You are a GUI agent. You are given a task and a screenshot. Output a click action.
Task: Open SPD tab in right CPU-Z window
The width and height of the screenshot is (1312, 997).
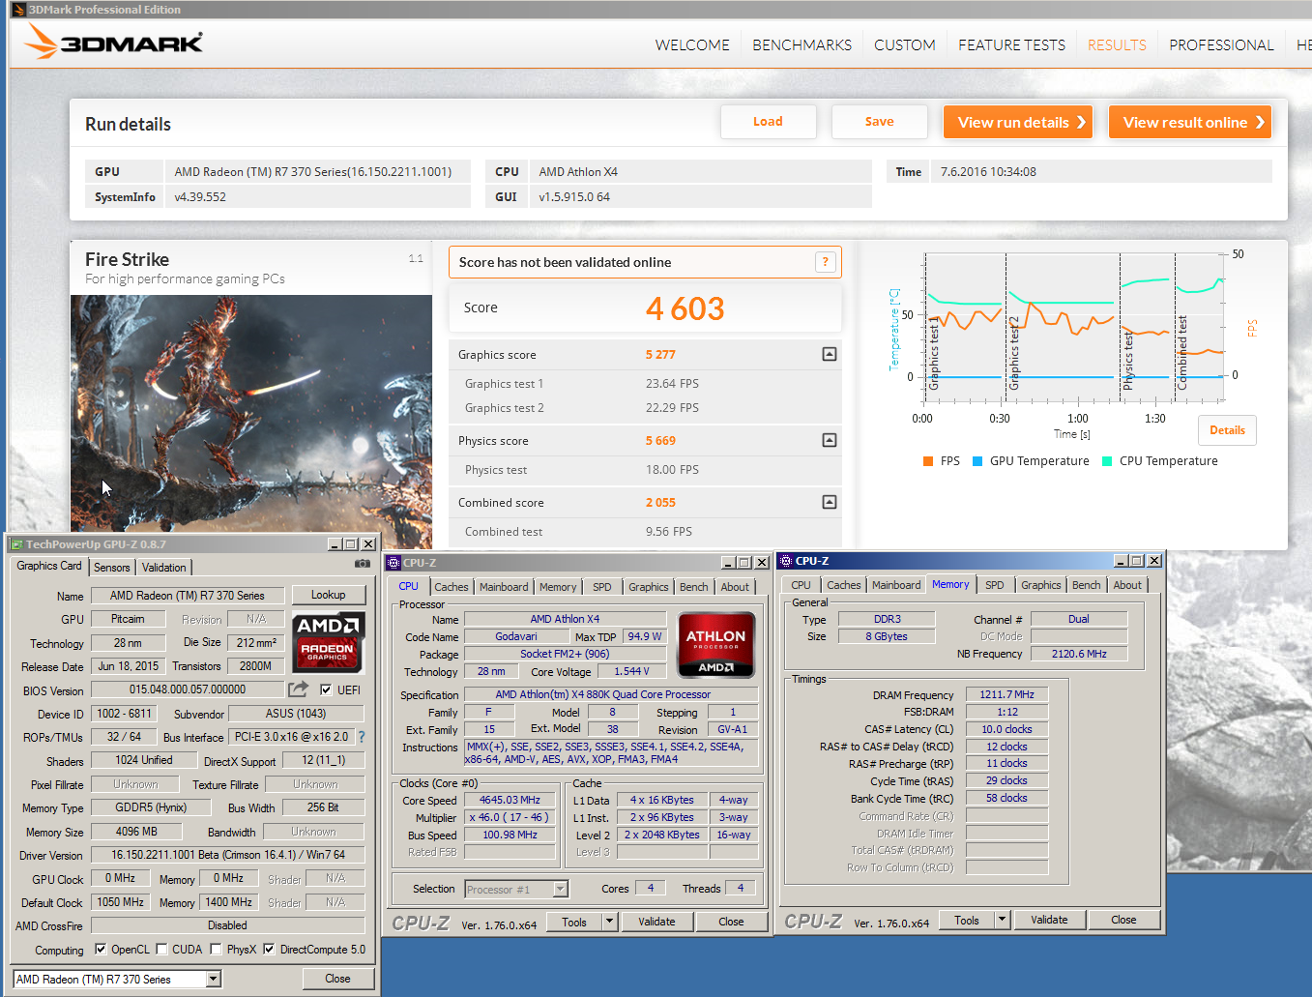pyautogui.click(x=994, y=585)
